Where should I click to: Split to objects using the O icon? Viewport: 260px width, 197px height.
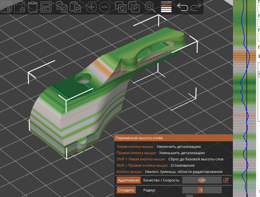[121, 7]
